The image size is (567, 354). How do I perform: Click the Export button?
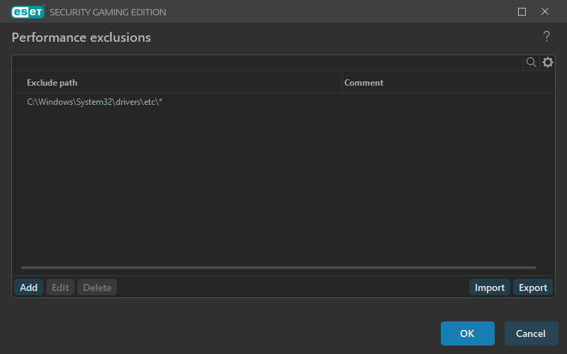(x=533, y=287)
